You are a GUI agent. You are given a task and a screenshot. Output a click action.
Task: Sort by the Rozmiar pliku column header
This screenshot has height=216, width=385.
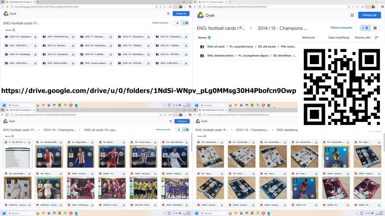coord(363,38)
